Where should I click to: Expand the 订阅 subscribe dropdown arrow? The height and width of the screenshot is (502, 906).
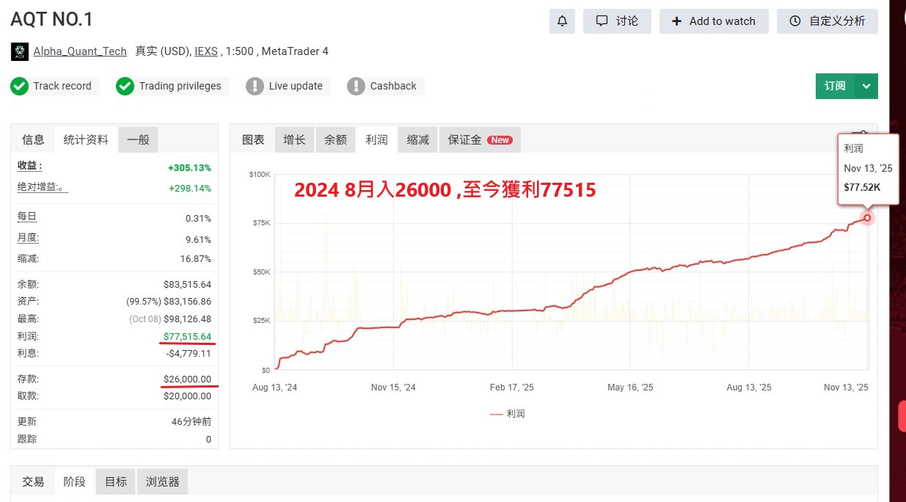[x=866, y=86]
